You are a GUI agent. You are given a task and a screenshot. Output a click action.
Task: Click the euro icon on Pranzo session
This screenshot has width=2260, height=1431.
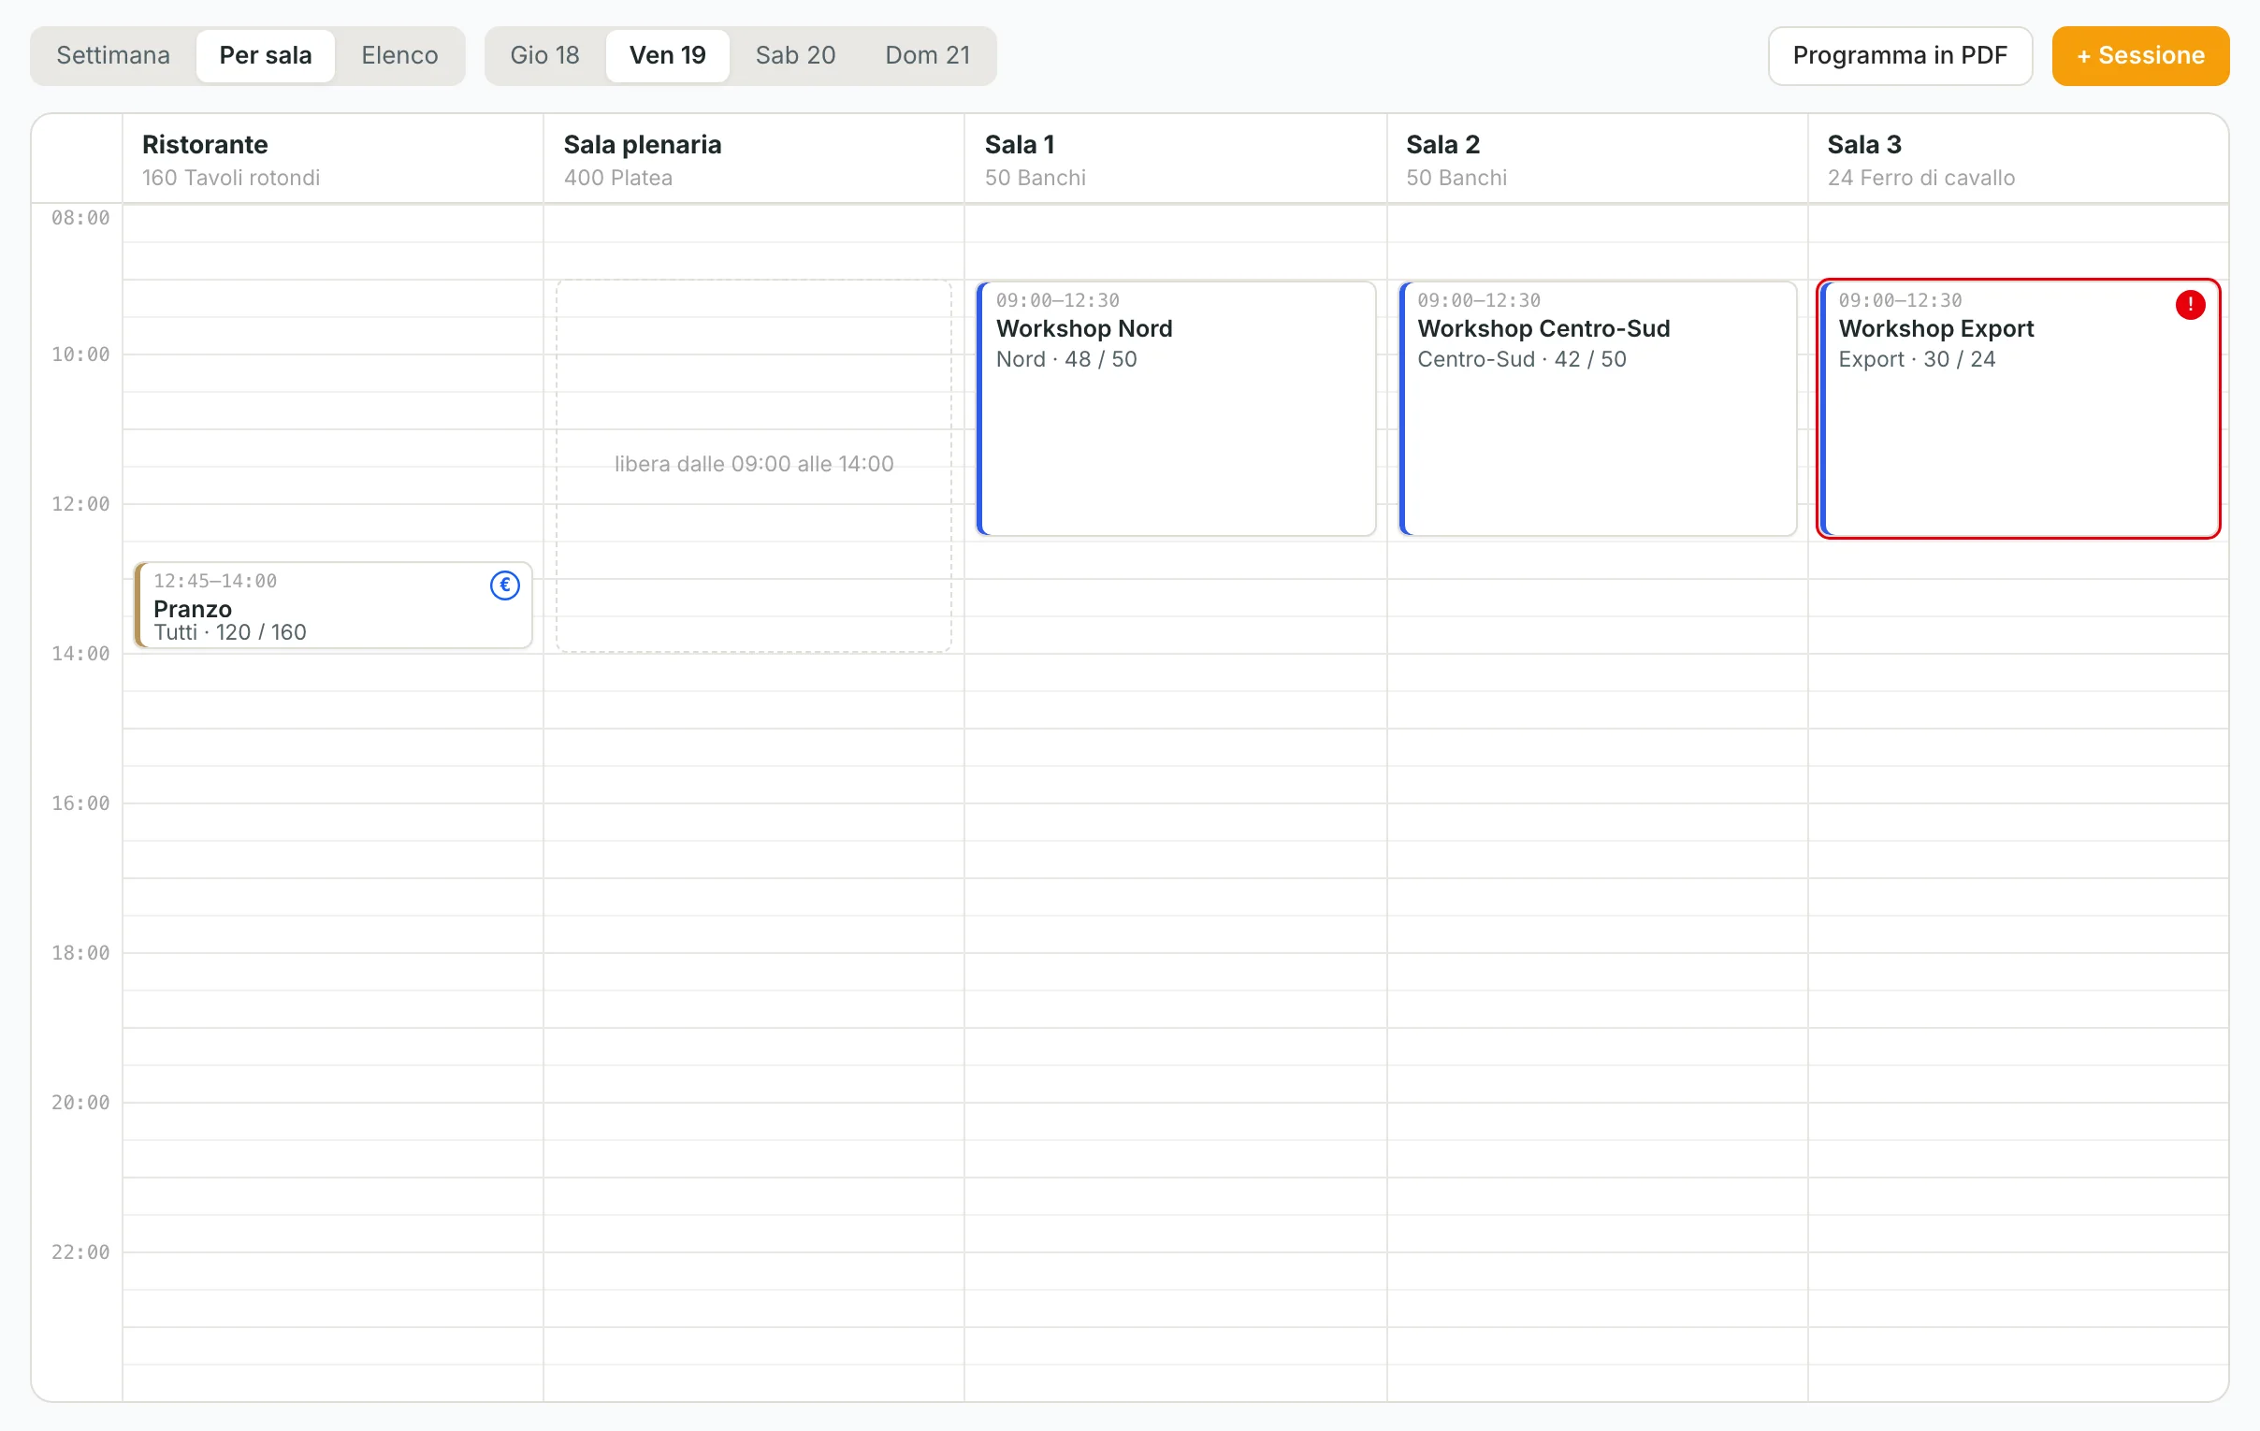pos(505,585)
